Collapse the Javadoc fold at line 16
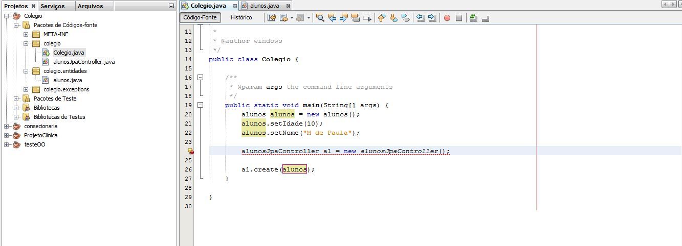Screen dimensions: 682x246 pyautogui.click(x=201, y=78)
